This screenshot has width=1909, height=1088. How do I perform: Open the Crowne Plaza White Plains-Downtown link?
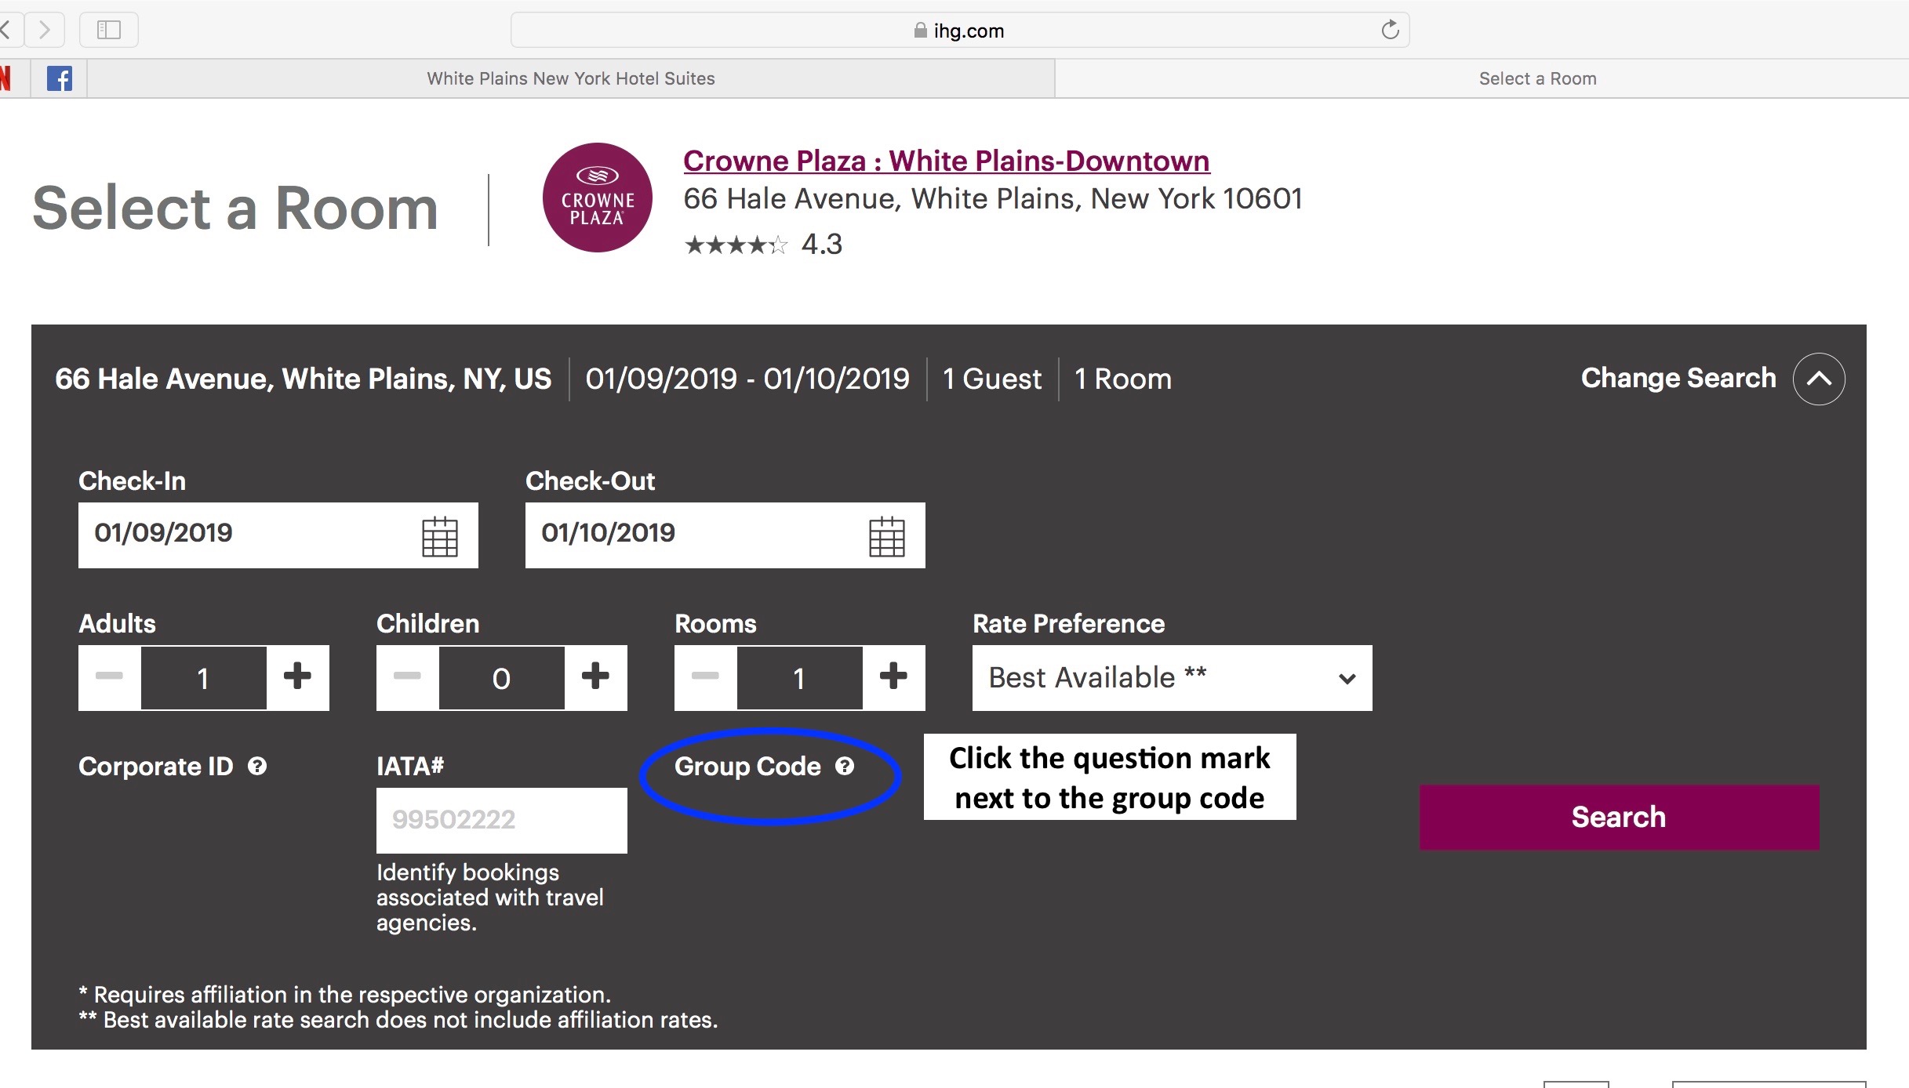tap(947, 161)
